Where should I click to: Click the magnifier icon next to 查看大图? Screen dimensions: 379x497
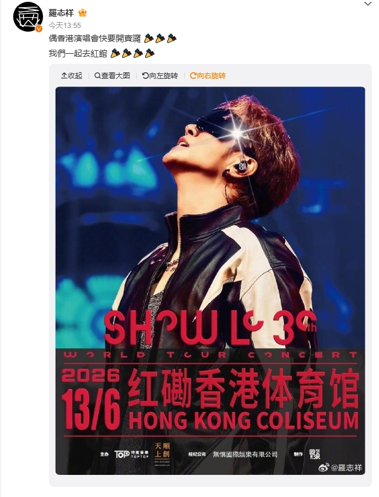click(97, 76)
